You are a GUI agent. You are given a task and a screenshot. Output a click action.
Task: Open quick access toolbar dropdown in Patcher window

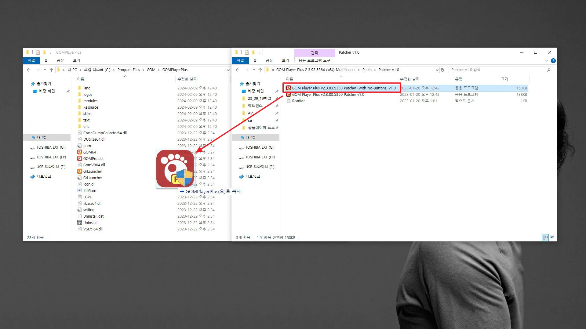click(259, 52)
